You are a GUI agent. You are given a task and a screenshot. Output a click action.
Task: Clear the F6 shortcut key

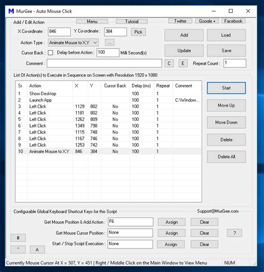(x=204, y=222)
